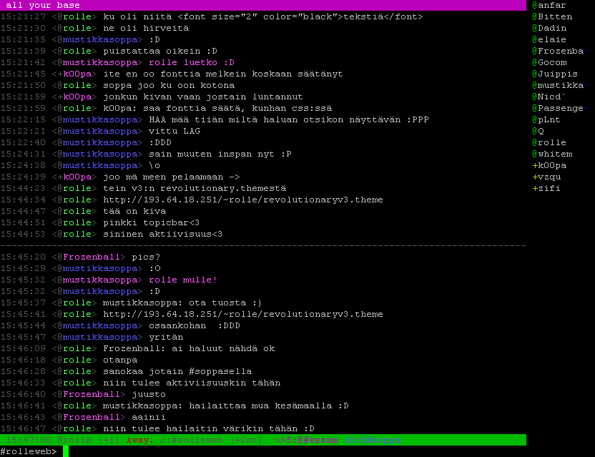Click the Frozenball message "juusto"
This screenshot has width=595, height=457.
click(149, 394)
